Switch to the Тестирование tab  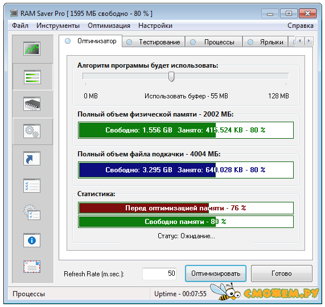(x=153, y=42)
